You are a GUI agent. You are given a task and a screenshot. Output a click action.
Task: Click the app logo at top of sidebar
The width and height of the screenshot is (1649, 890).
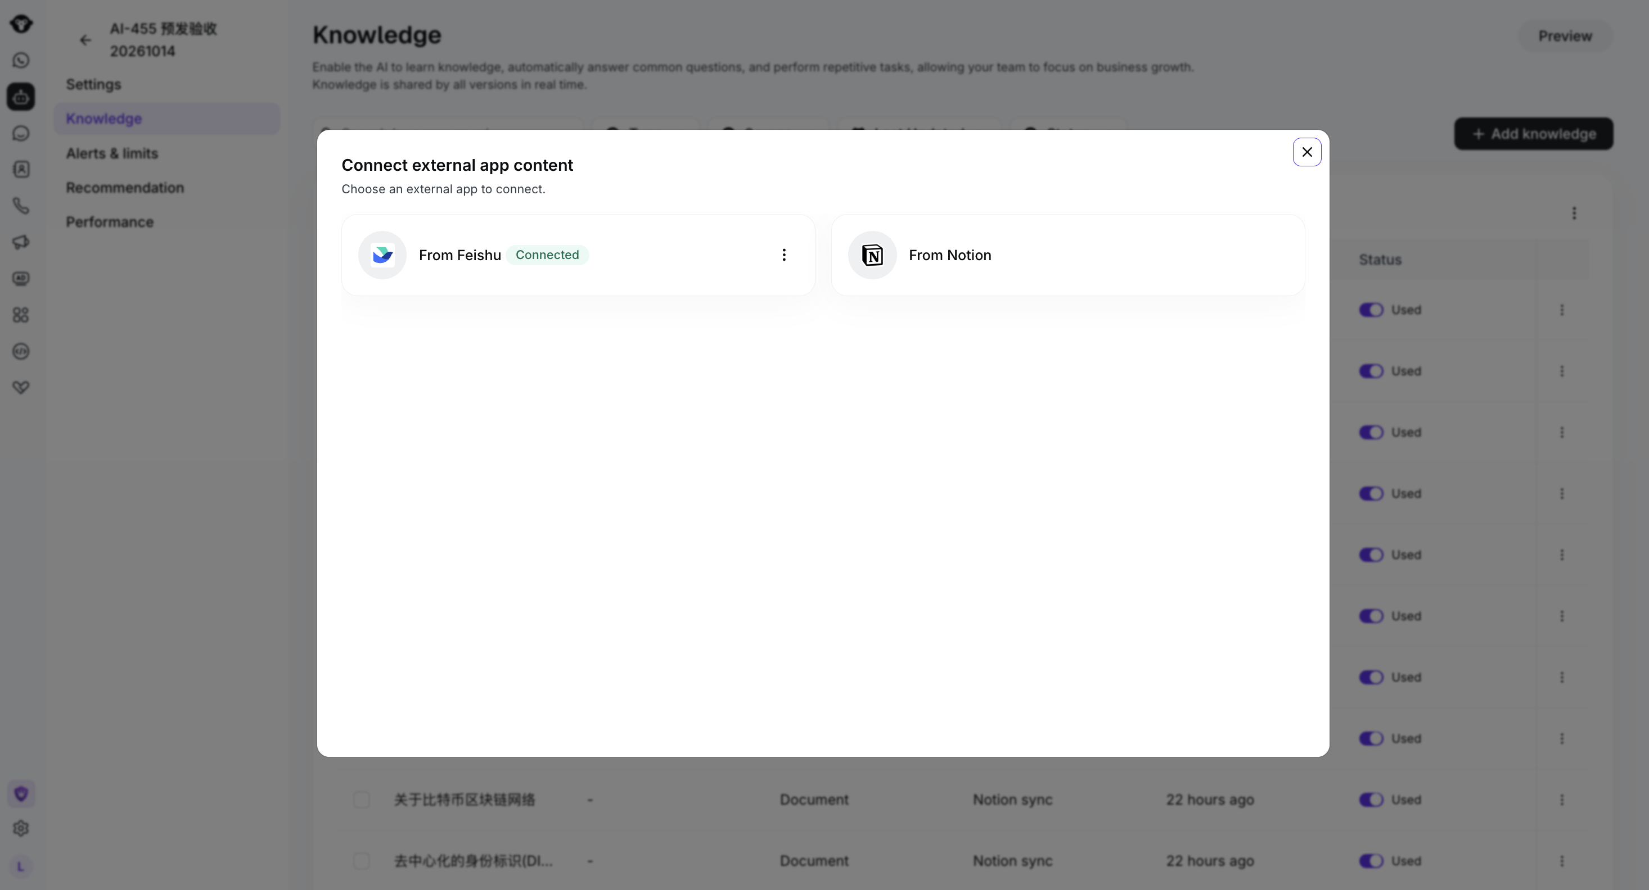click(21, 24)
